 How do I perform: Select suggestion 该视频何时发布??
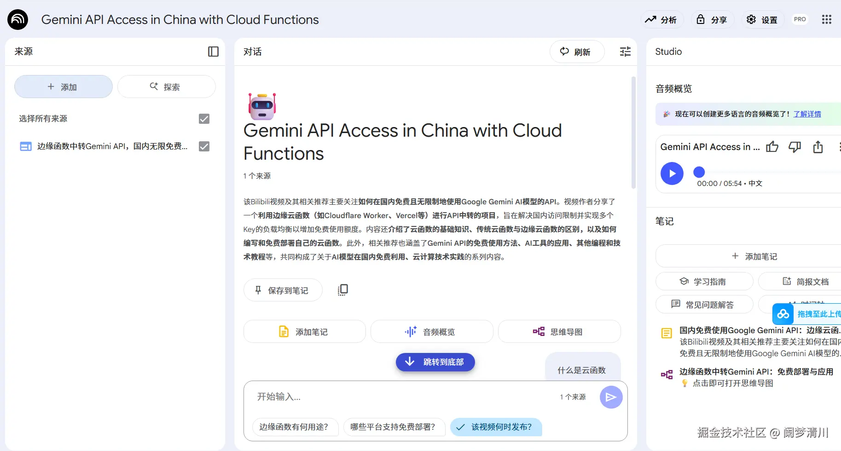pyautogui.click(x=496, y=427)
